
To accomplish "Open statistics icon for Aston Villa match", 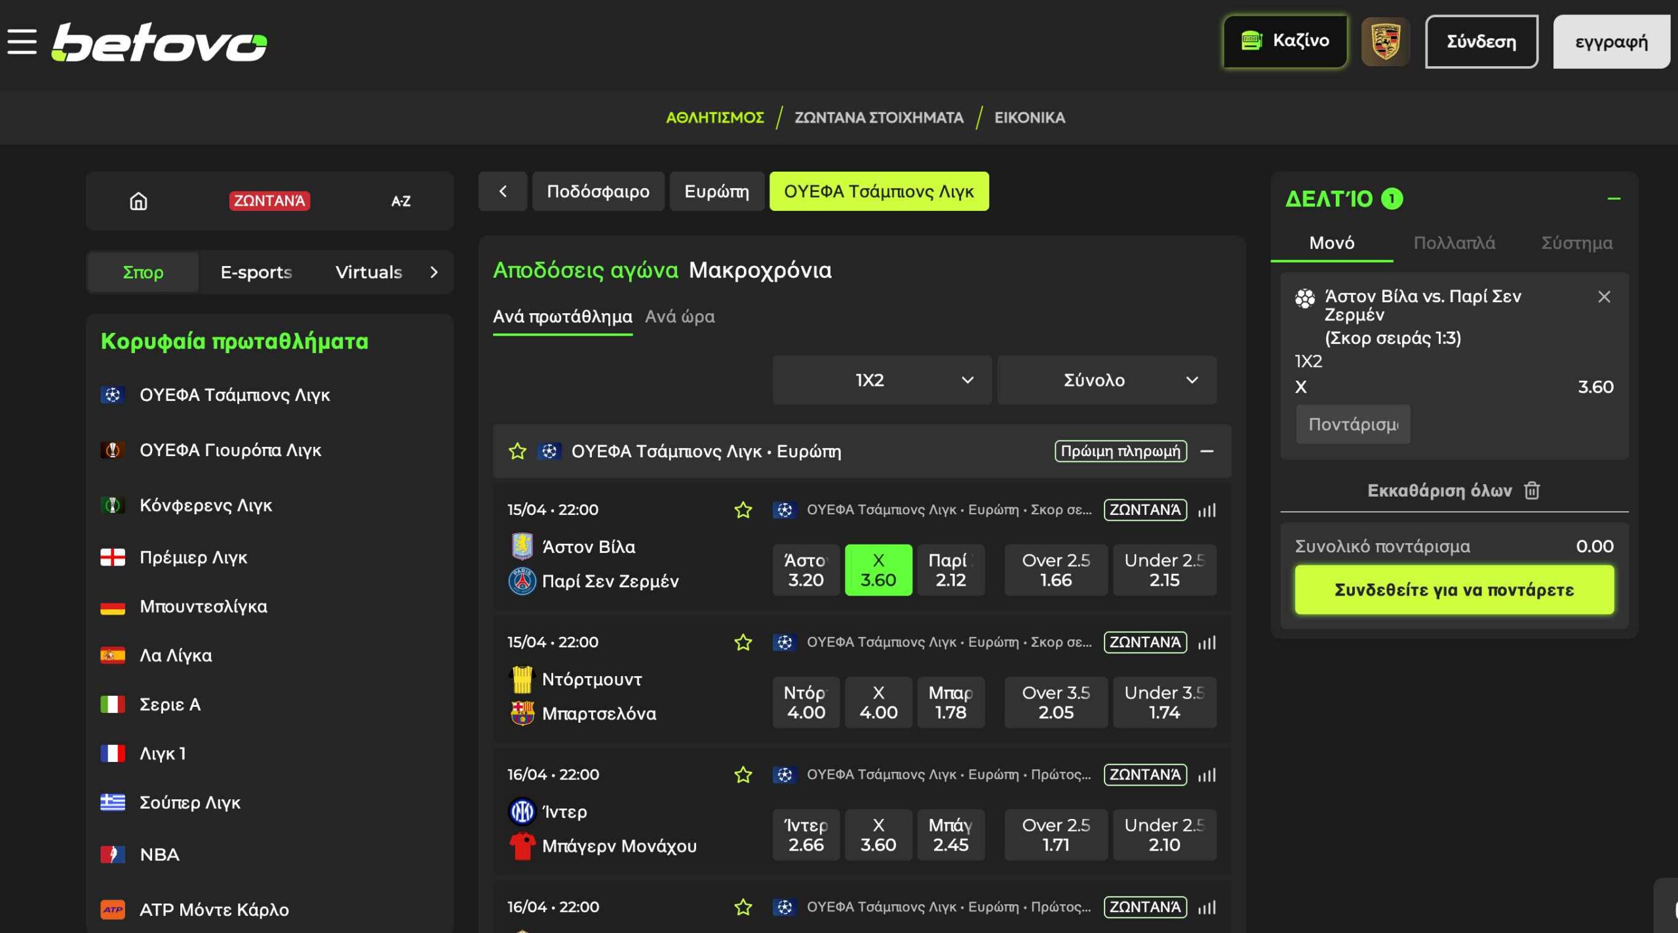I will tap(1207, 510).
